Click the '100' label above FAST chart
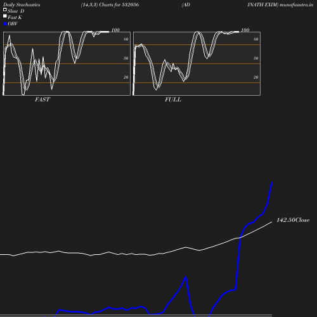Screen dimensions: 317x317 click(x=115, y=30)
